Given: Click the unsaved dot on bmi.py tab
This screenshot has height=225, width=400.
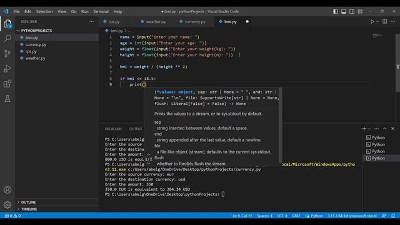Looking at the screenshot, I should 247,22.
